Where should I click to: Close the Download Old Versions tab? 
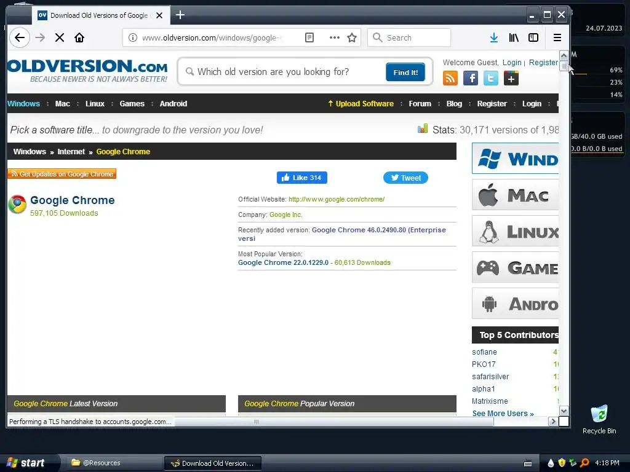pos(159,15)
